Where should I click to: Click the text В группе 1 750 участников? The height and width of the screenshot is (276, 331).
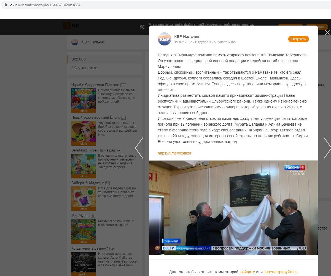click(x=215, y=42)
